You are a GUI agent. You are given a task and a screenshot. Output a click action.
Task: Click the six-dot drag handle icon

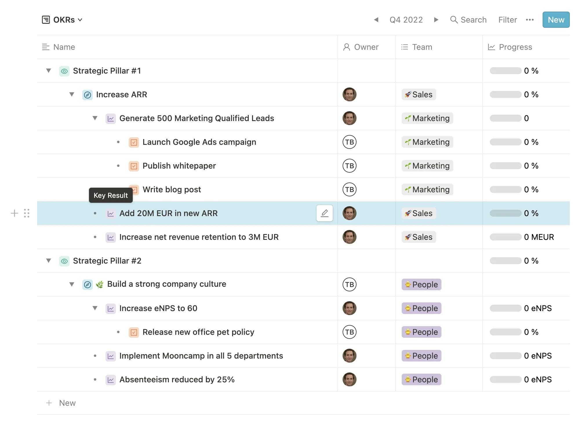[x=27, y=213]
